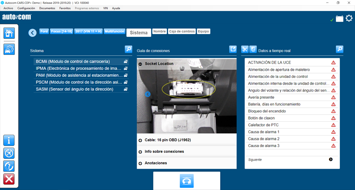Open the Documentos menu
The width and height of the screenshot is (355, 190).
point(47,8)
